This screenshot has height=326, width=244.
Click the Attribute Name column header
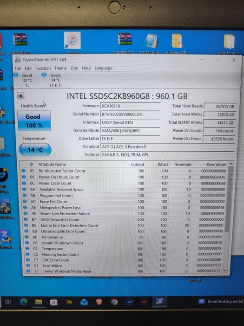pos(52,164)
